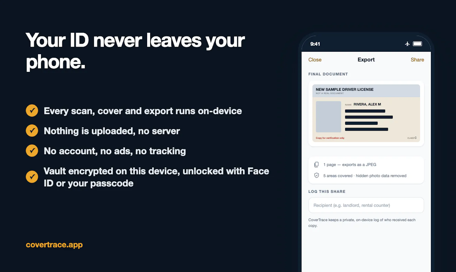Tap the Close button in Export screen
Viewport: 456px width, 272px height.
tap(315, 60)
